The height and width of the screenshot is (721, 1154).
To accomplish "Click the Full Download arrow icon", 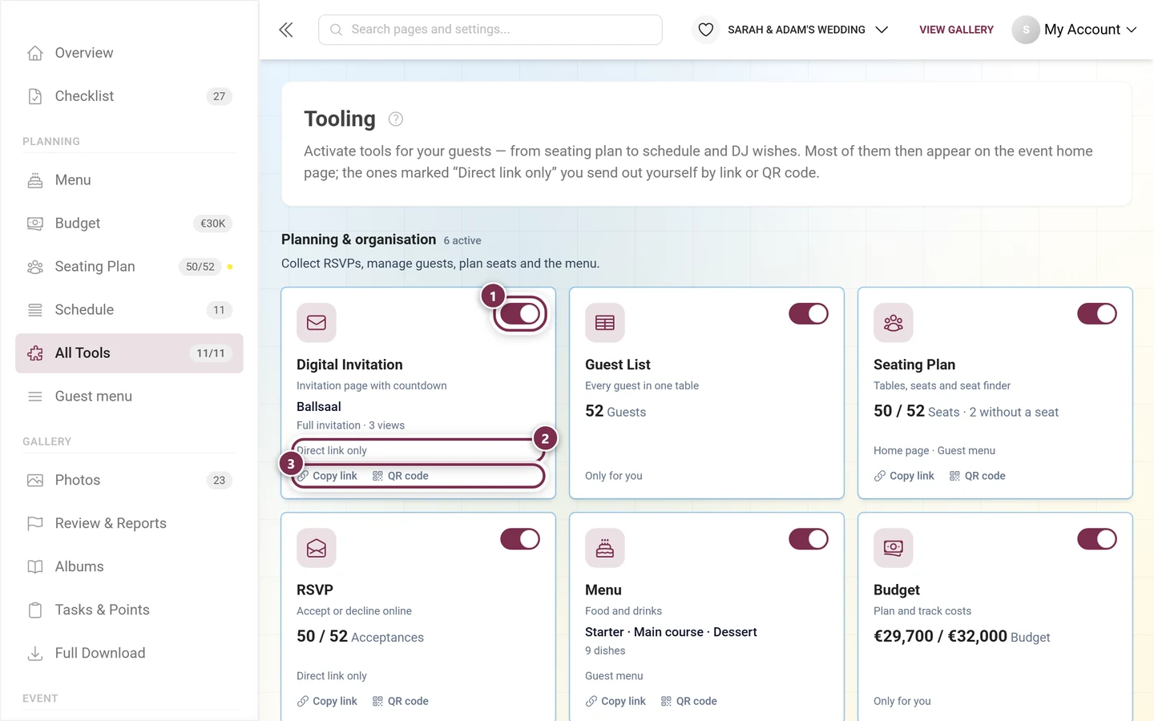I will (35, 654).
